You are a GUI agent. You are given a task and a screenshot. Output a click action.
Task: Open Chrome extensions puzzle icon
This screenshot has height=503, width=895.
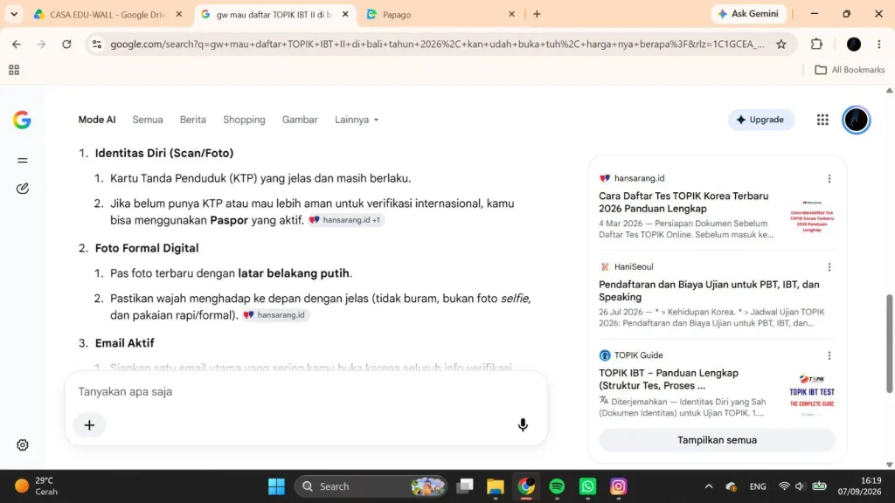click(816, 44)
